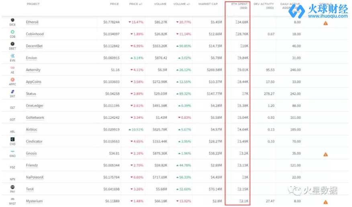352x207 pixels.
Task: Click Cindicator market cap $28.27M
Action: coord(215,141)
